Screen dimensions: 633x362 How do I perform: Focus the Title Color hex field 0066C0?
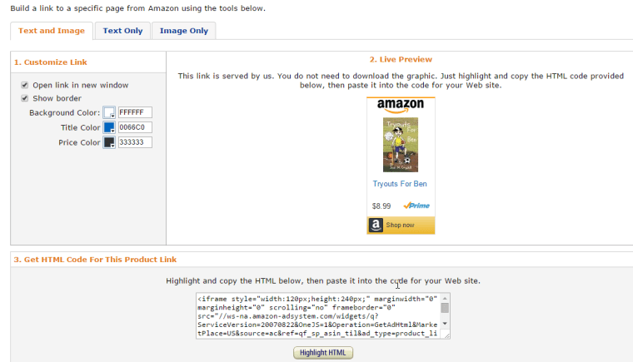click(135, 127)
